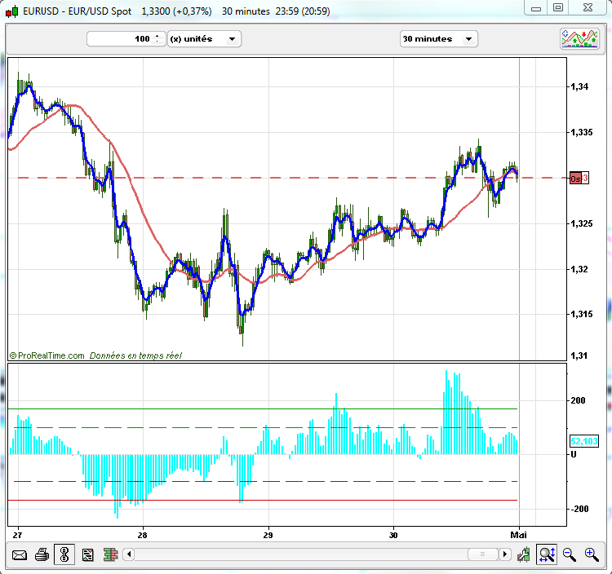Screen dimensions: 612x574
Task: Click the envelope email icon
Action: [x=19, y=555]
